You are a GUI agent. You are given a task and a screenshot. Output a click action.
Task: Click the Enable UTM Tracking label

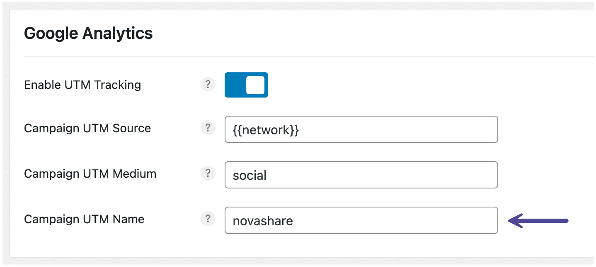tap(82, 84)
